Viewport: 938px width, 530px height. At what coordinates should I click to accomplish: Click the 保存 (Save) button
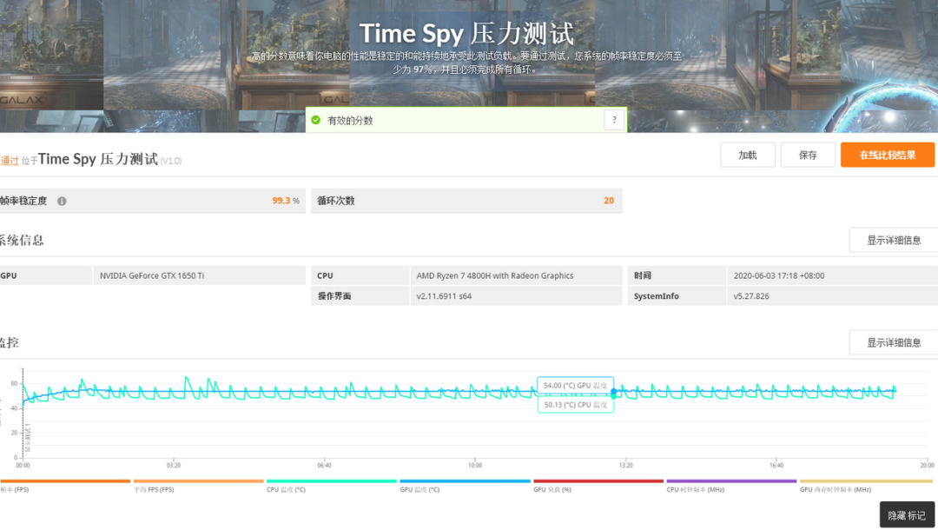pos(808,155)
